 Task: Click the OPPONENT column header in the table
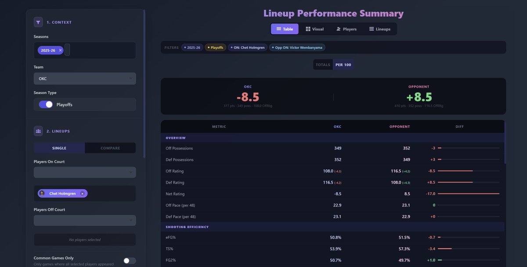tap(400, 126)
